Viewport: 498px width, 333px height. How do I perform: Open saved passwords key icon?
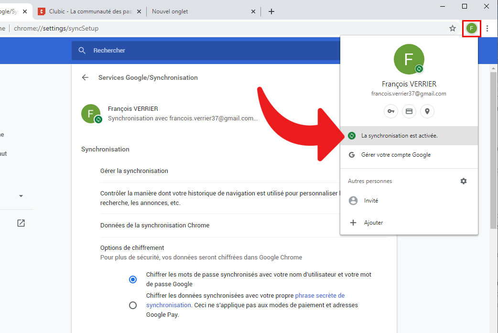point(390,111)
